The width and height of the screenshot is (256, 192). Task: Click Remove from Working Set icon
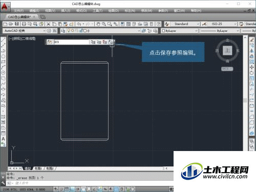(99, 42)
